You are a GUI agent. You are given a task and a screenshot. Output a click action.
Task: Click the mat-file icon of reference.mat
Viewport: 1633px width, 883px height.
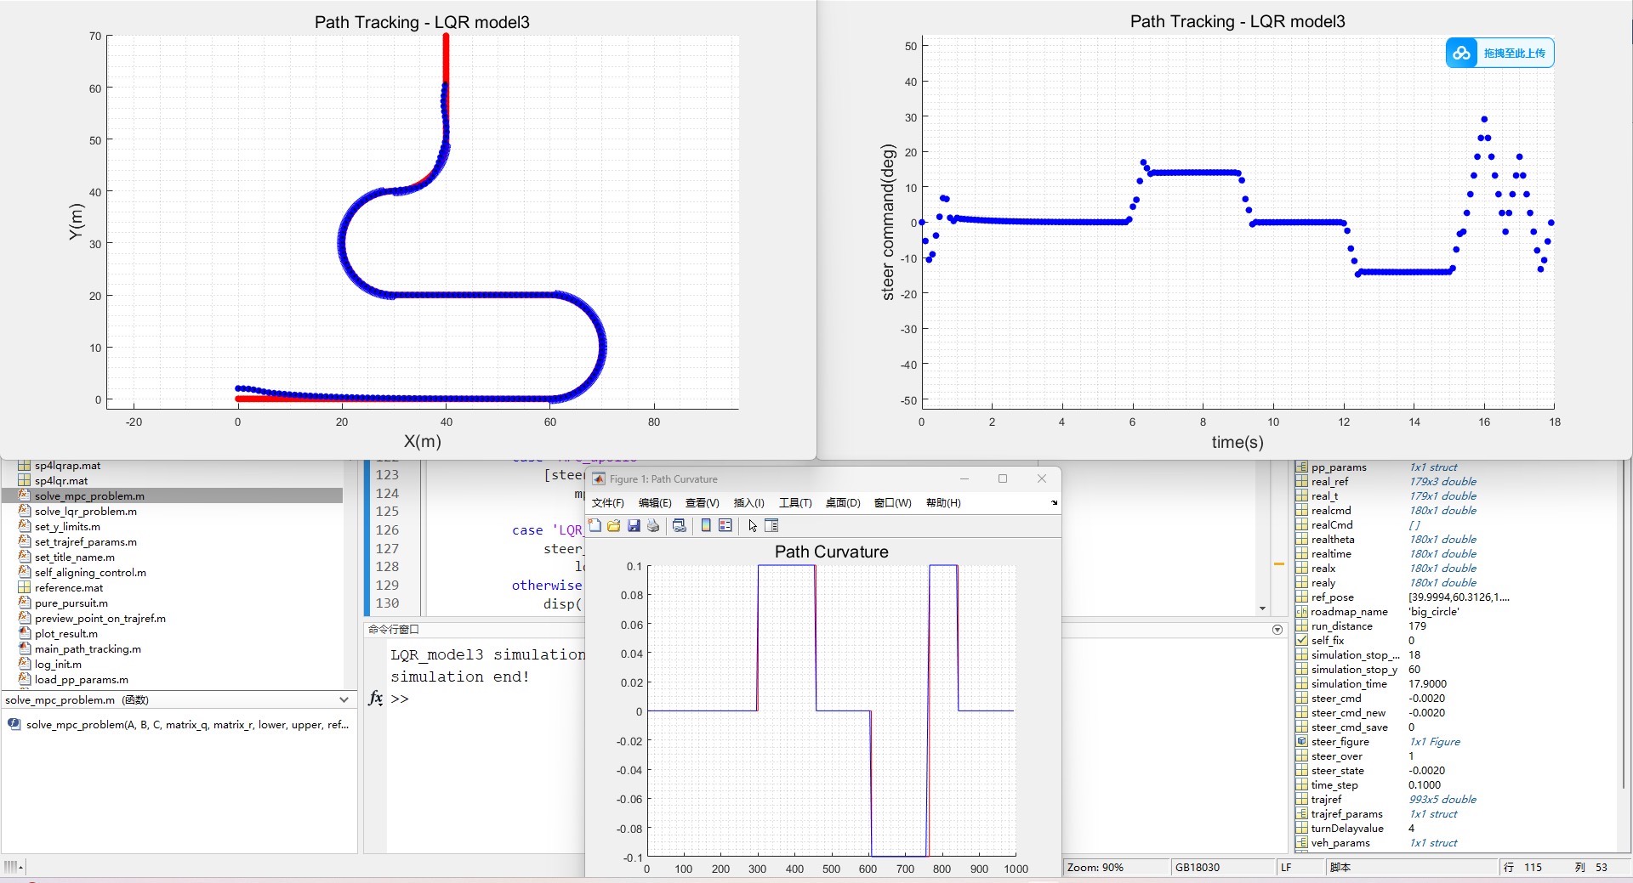point(24,588)
